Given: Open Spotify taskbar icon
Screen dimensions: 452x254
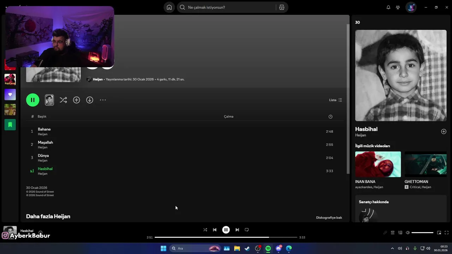Looking at the screenshot, I should 268,248.
